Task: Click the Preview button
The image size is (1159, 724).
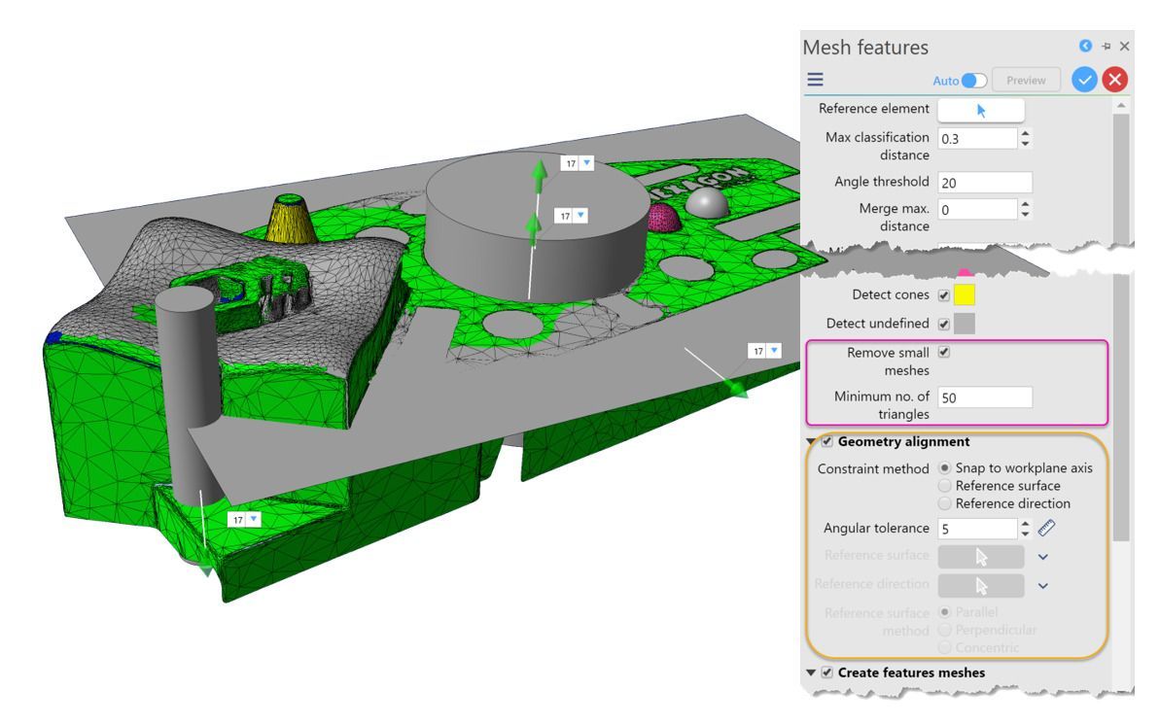Action: (x=1026, y=80)
